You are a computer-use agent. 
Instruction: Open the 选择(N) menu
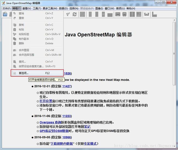click(74, 9)
